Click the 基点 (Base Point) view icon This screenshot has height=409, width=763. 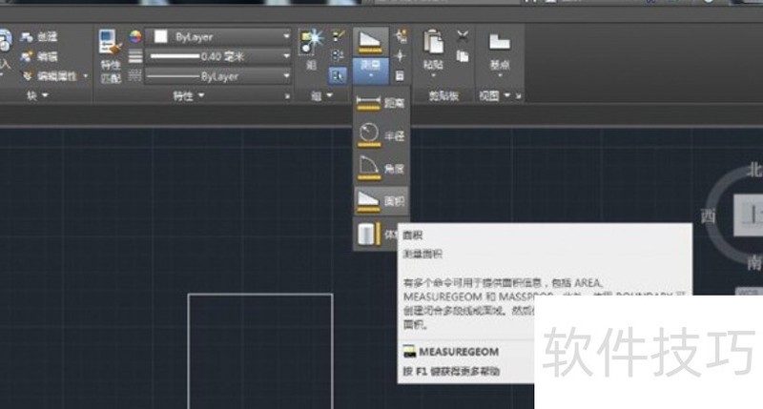click(x=499, y=45)
